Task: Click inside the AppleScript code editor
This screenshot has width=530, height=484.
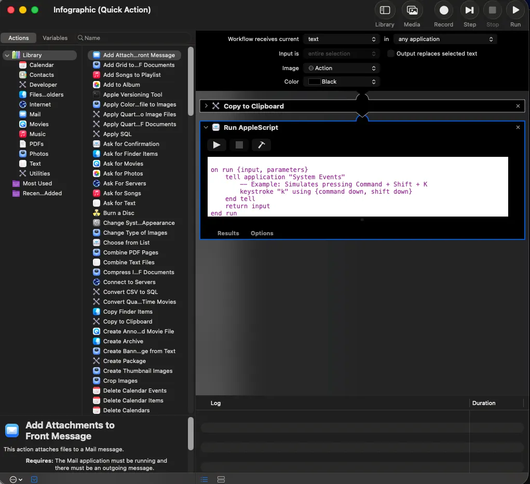Action: pos(358,187)
